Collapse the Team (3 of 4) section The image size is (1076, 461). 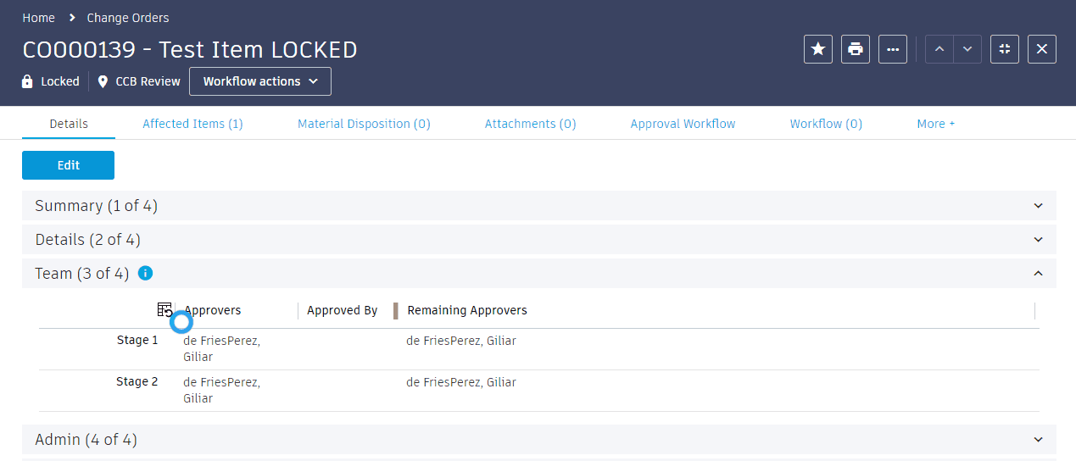coord(539,273)
